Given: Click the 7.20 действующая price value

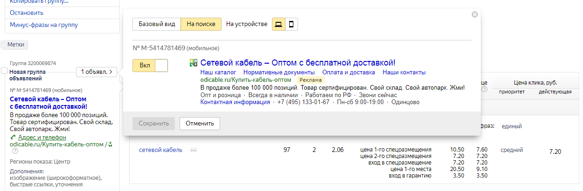Looking at the screenshot, I should point(555,151).
